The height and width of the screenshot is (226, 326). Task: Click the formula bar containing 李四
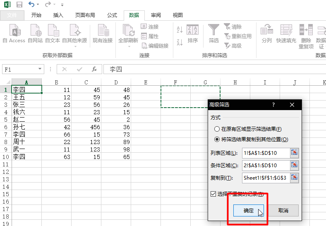[215, 69]
